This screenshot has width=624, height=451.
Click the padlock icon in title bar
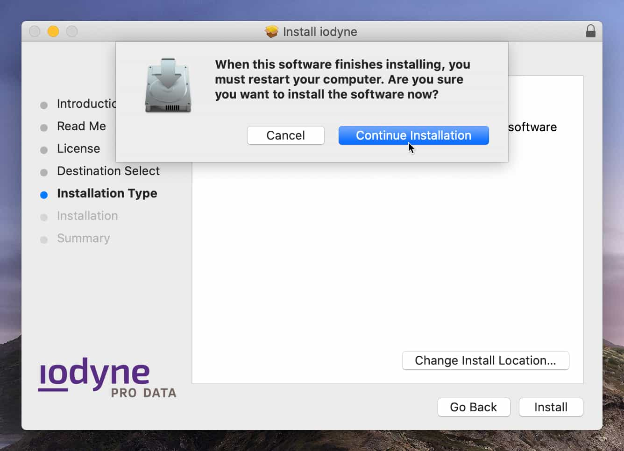590,31
